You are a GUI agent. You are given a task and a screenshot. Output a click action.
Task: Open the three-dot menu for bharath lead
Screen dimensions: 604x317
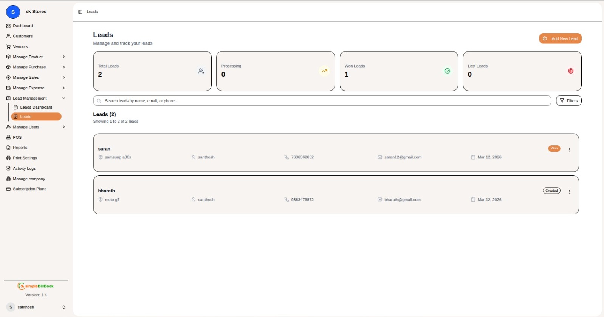(569, 192)
